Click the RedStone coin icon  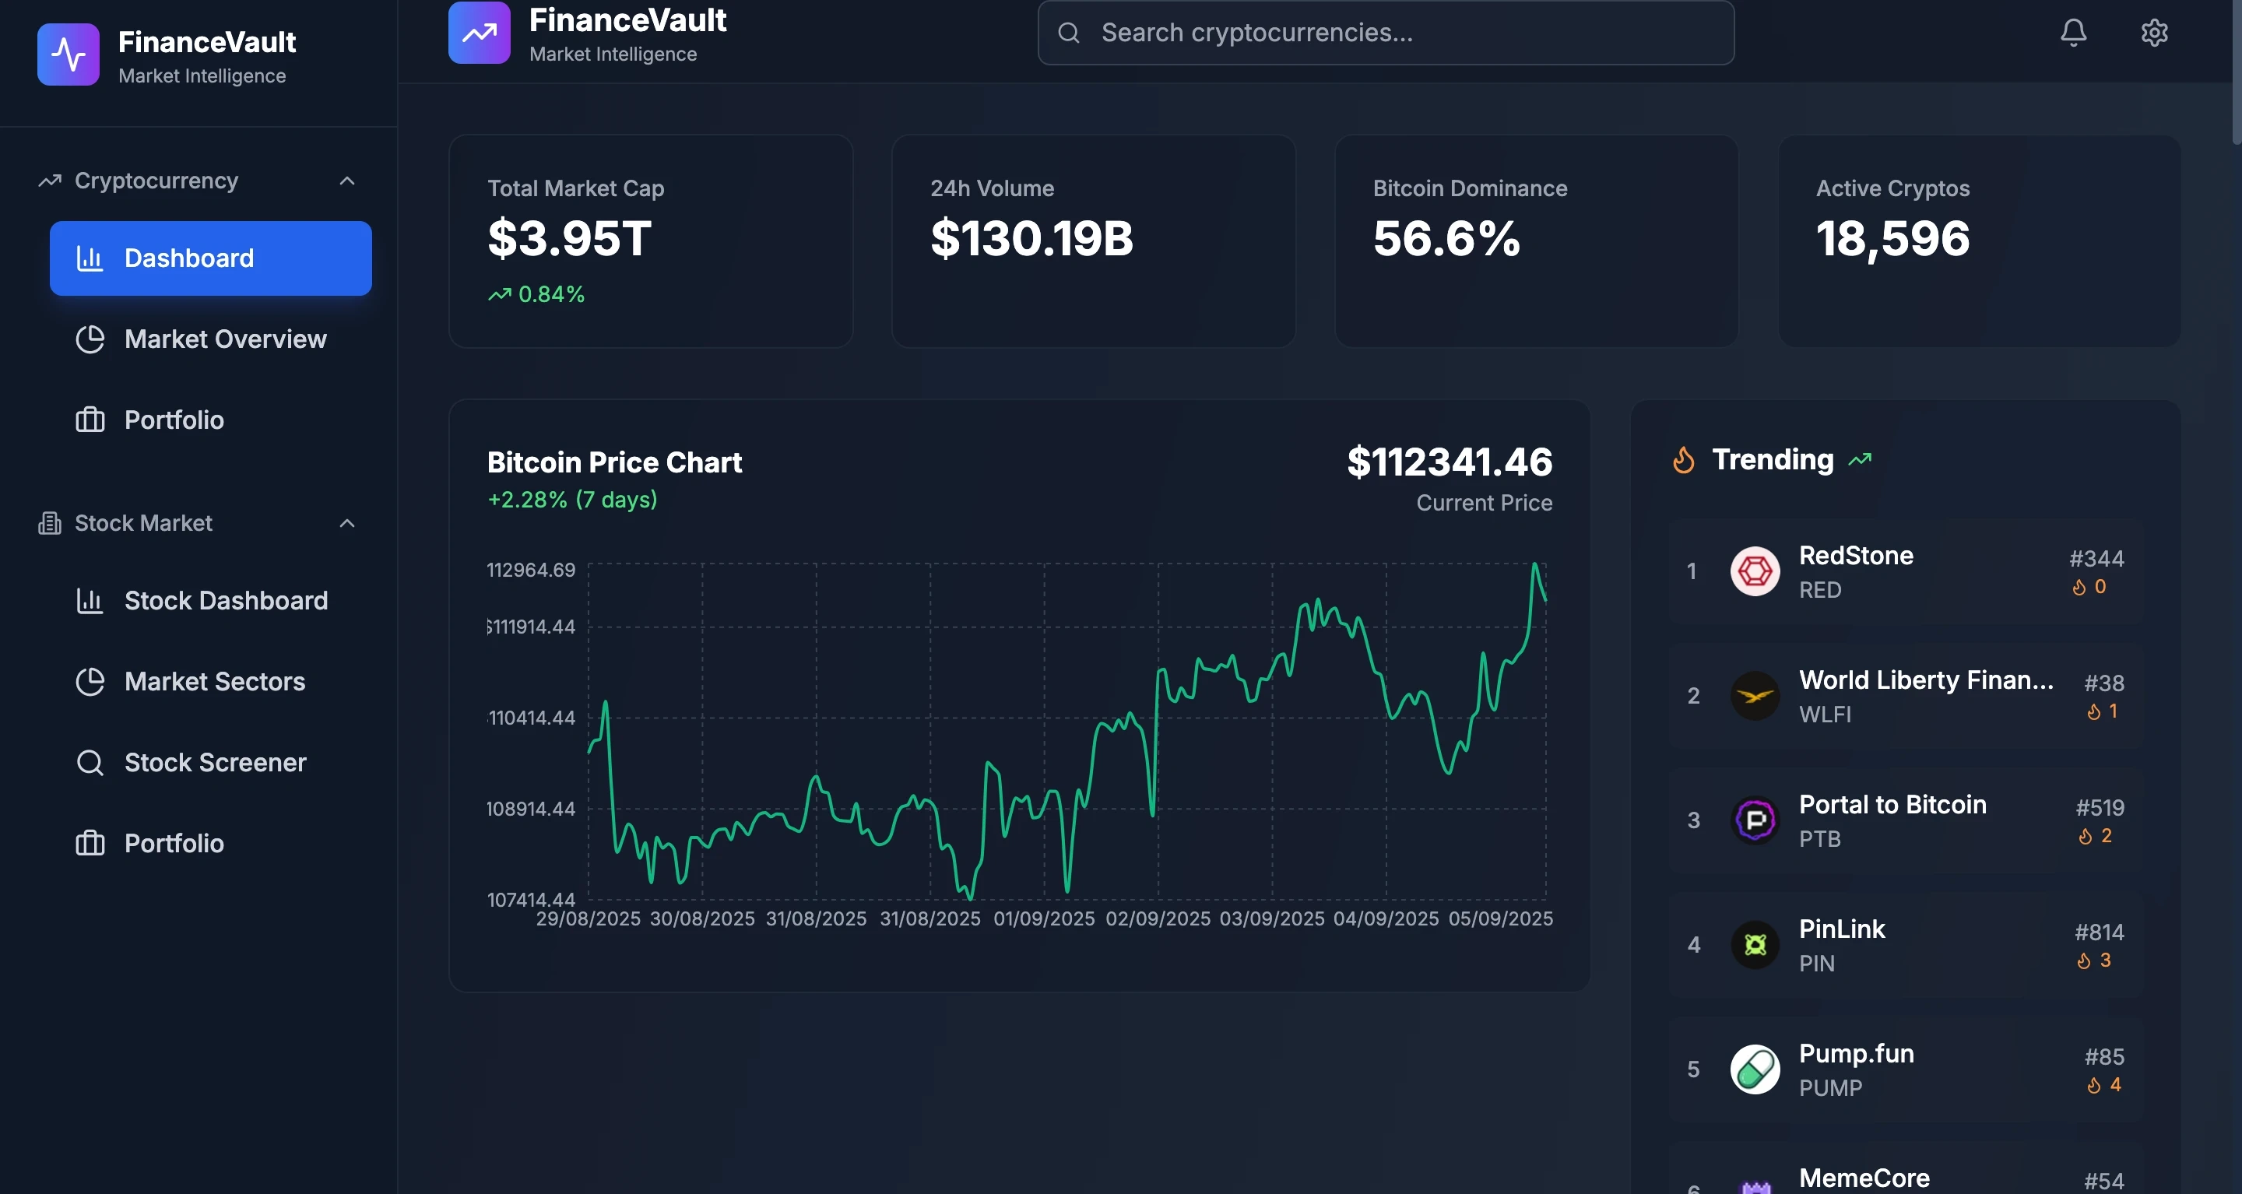(x=1755, y=572)
